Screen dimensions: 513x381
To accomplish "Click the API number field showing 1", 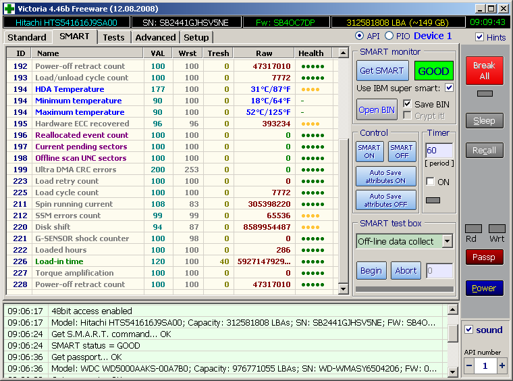I will (x=485, y=365).
